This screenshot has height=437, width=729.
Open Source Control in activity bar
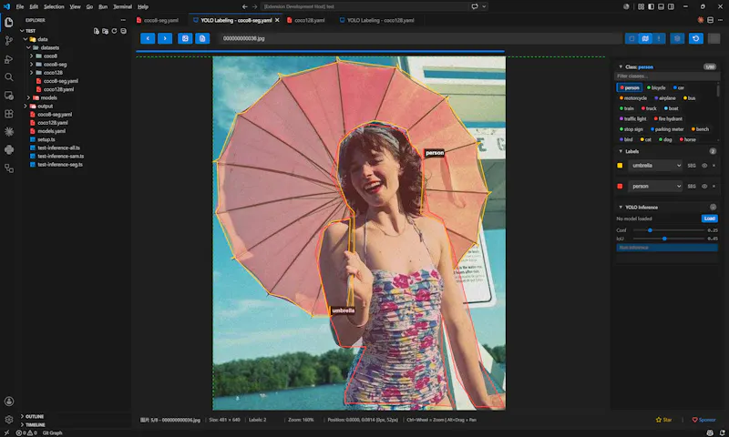click(x=9, y=41)
